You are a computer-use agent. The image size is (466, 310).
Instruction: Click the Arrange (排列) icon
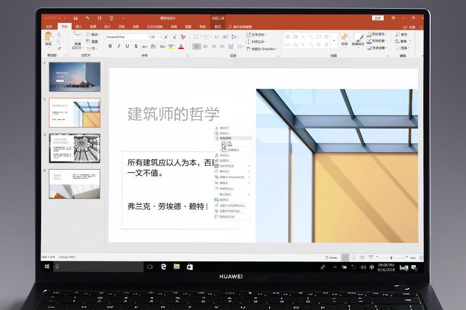point(344,38)
